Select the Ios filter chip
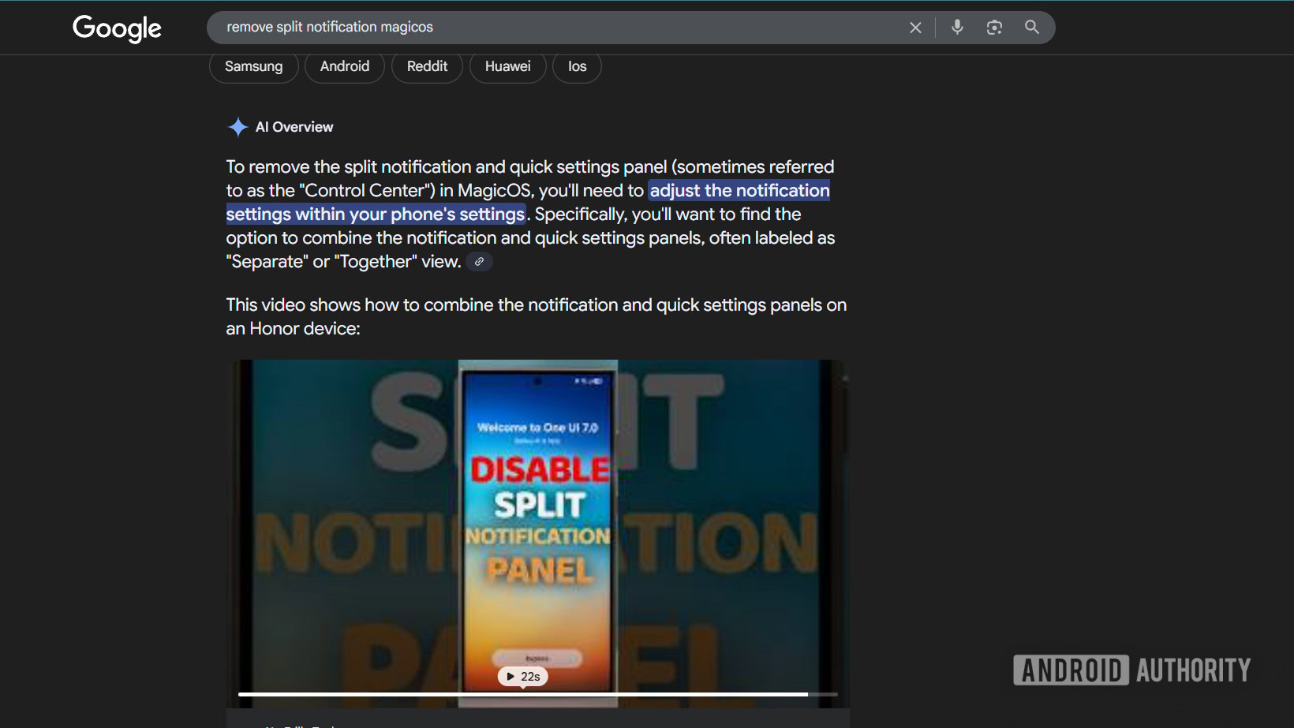The width and height of the screenshot is (1294, 728). point(577,67)
